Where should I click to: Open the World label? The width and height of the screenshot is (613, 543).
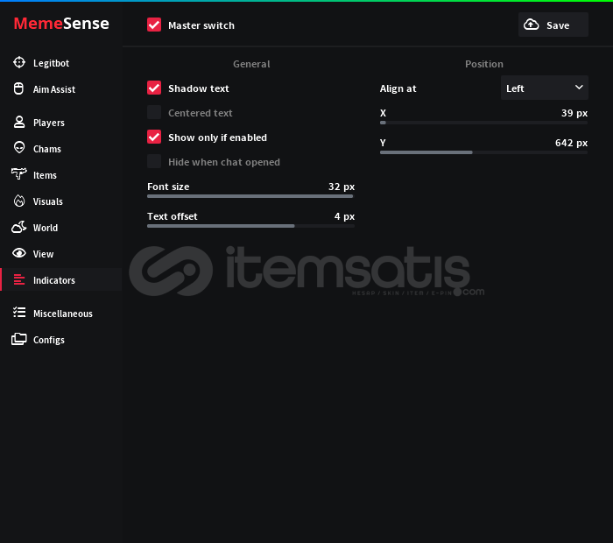(46, 228)
